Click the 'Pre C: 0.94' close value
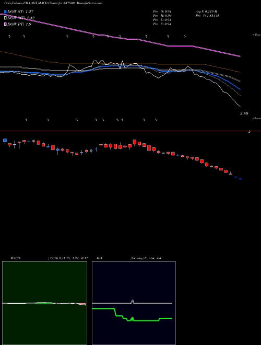This screenshot has height=345, width=261. [162, 24]
